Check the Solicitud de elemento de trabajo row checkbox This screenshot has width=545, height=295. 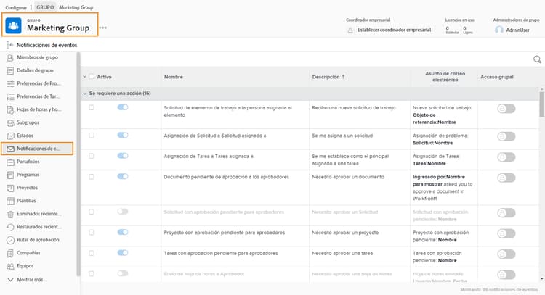tap(92, 107)
